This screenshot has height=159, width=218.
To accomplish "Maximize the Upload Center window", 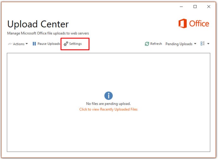I will [195, 7].
